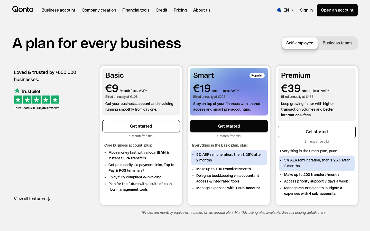This screenshot has width=370, height=231.
Task: Click the Basic plan title
Action: pos(114,75)
